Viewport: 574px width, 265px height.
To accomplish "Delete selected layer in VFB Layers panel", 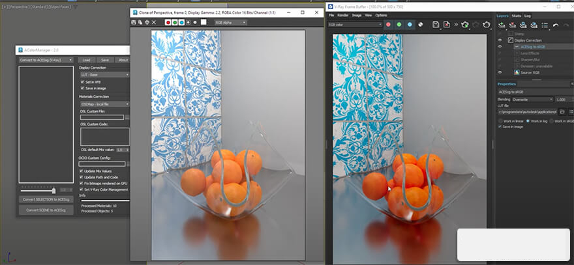I will click(513, 25).
